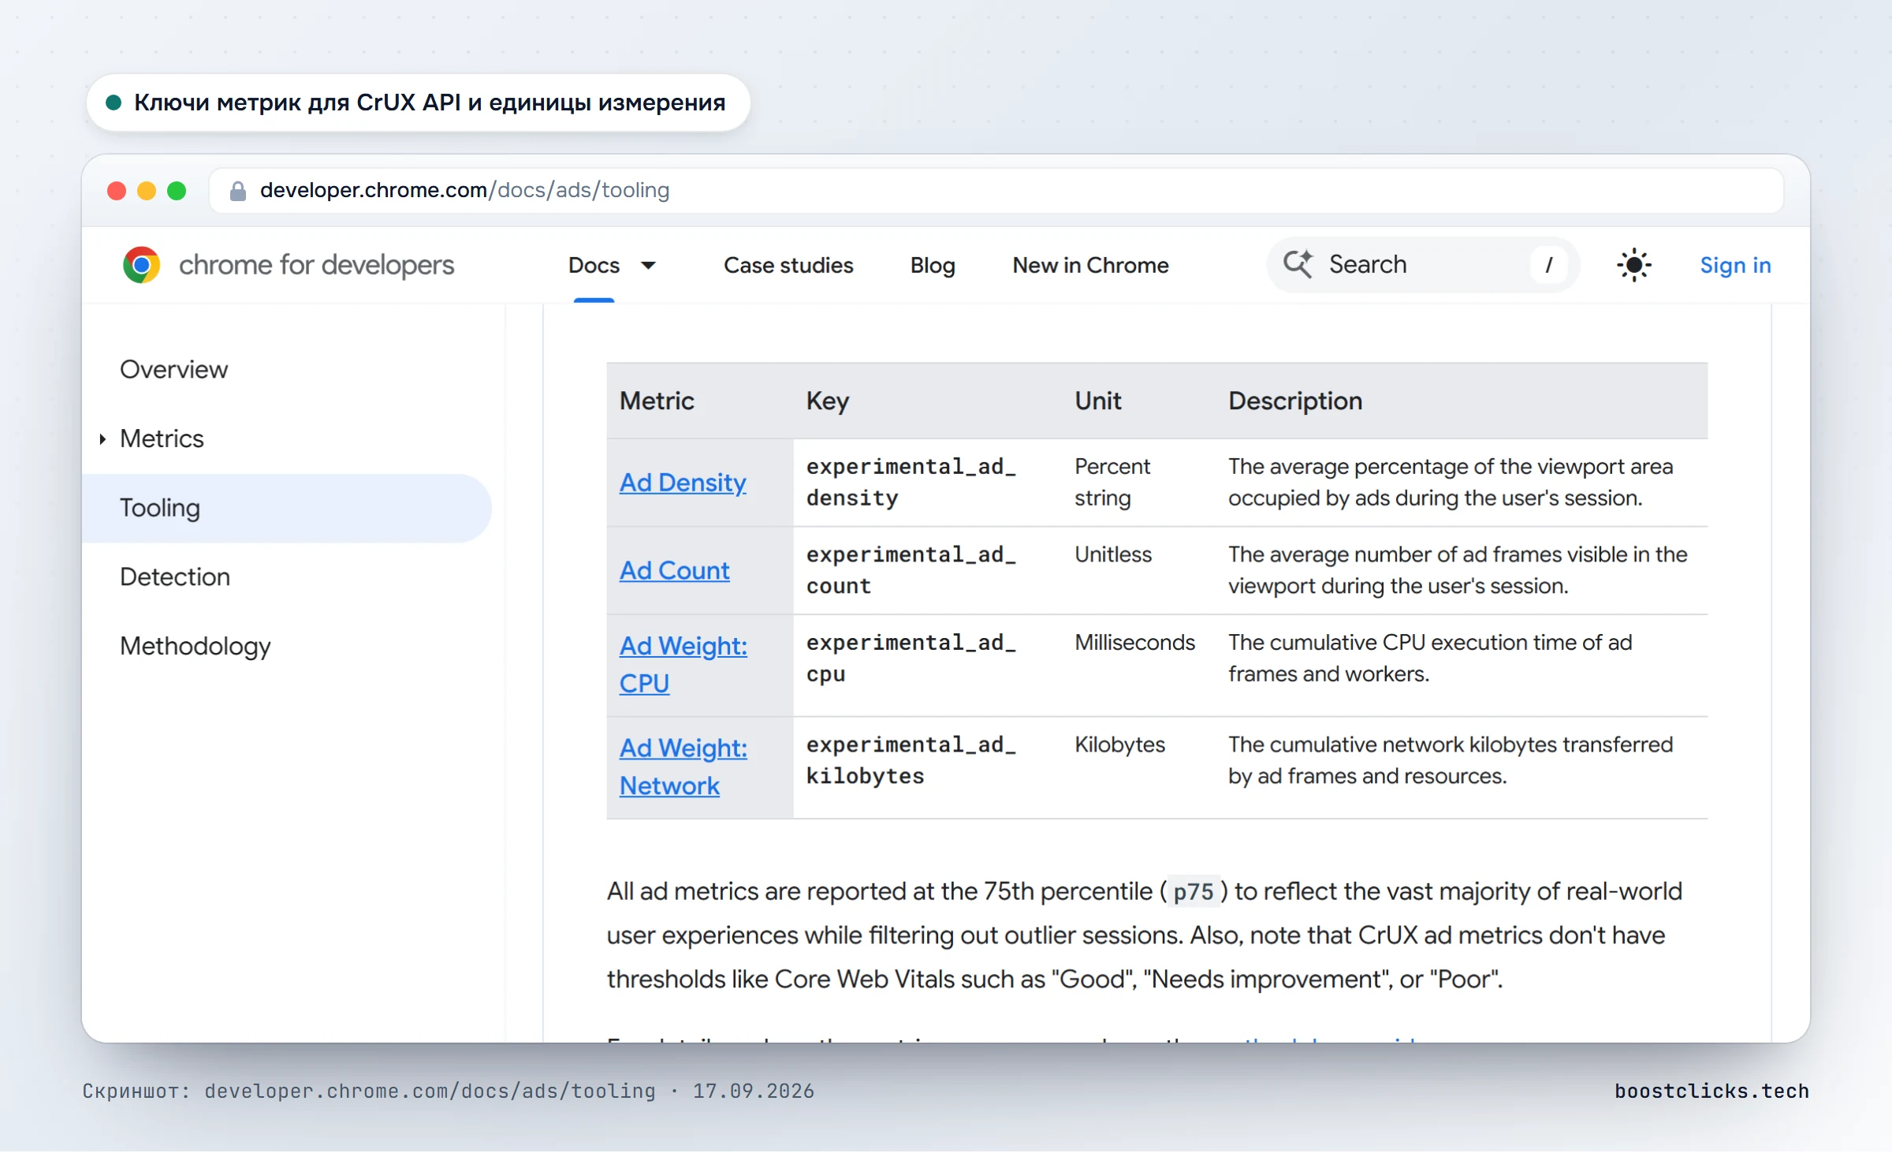The image size is (1892, 1153).
Task: Select Methodology in the sidebar
Action: [195, 647]
